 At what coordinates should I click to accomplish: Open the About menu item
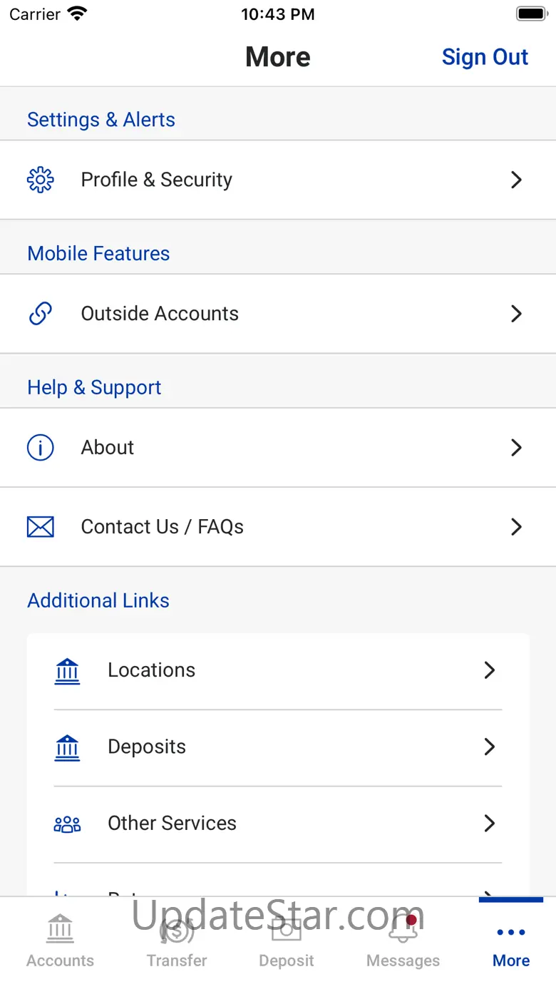pyautogui.click(x=108, y=448)
